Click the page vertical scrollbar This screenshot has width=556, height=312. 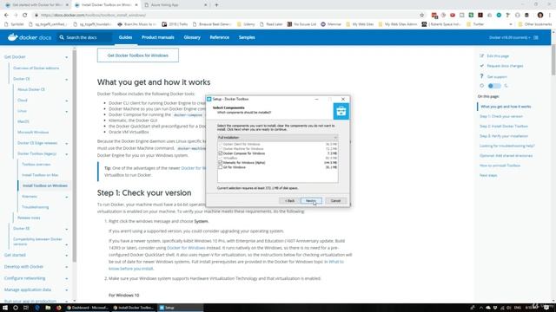(x=553, y=60)
